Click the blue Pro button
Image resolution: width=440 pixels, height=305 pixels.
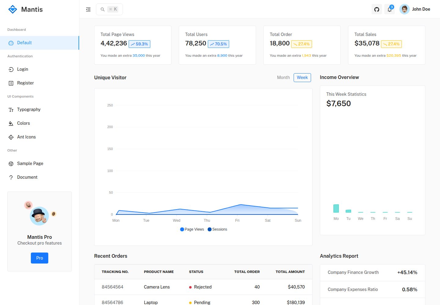click(x=39, y=258)
